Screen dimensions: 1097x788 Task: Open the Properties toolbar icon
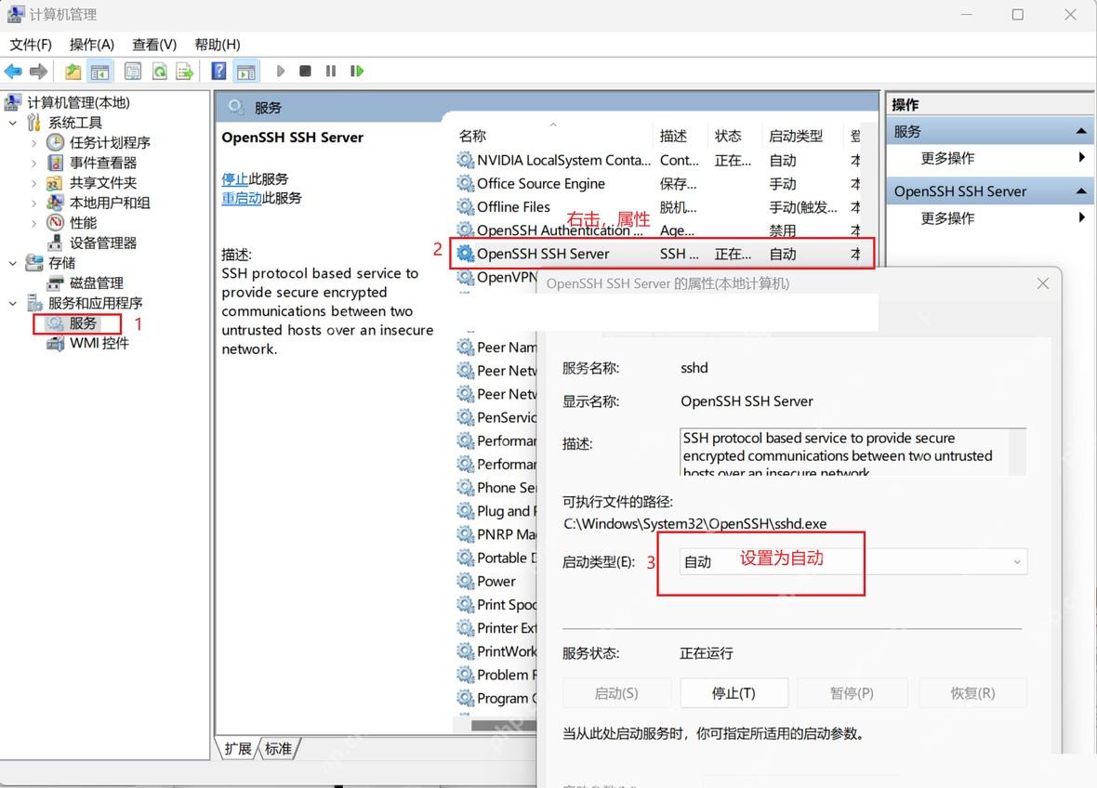[x=133, y=71]
